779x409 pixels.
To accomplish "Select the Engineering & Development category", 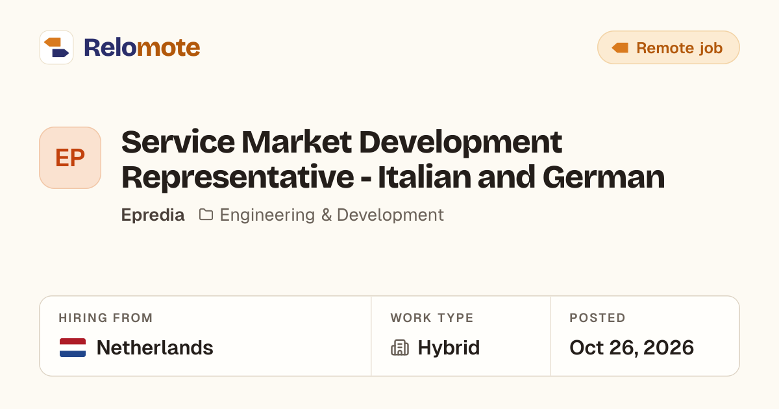I will coord(332,215).
